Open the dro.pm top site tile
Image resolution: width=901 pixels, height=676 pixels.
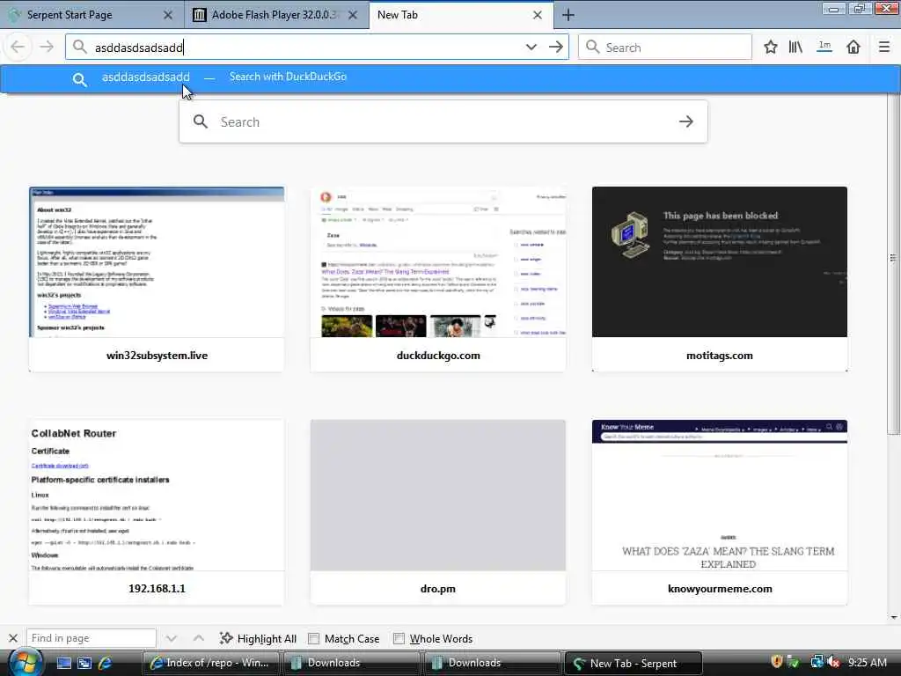coord(438,512)
